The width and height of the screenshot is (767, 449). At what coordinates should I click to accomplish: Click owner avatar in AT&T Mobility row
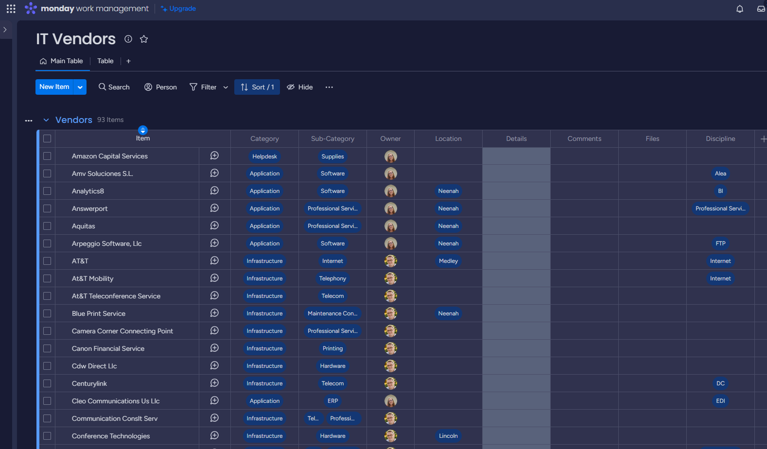391,278
